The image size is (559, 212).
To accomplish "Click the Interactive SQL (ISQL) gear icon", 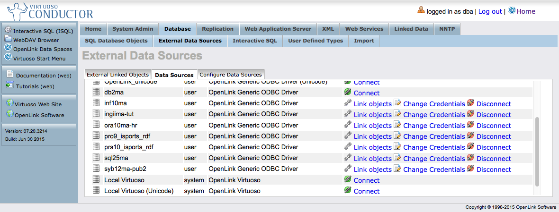I will [x=8, y=31].
